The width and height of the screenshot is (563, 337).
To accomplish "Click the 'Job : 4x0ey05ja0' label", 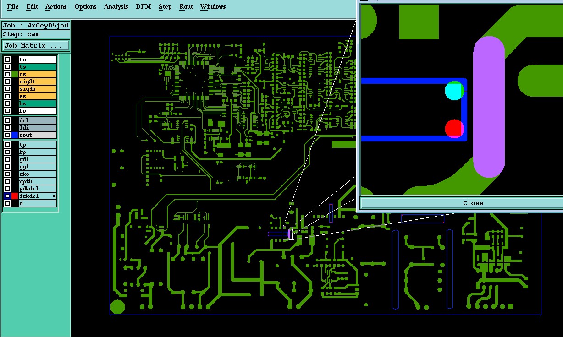I will pyautogui.click(x=36, y=26).
